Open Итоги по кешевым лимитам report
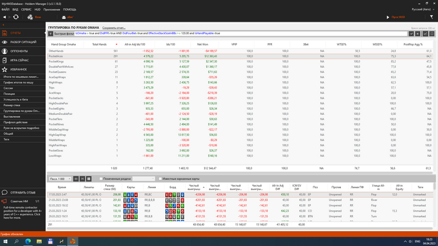The image size is (438, 246). (x=21, y=77)
